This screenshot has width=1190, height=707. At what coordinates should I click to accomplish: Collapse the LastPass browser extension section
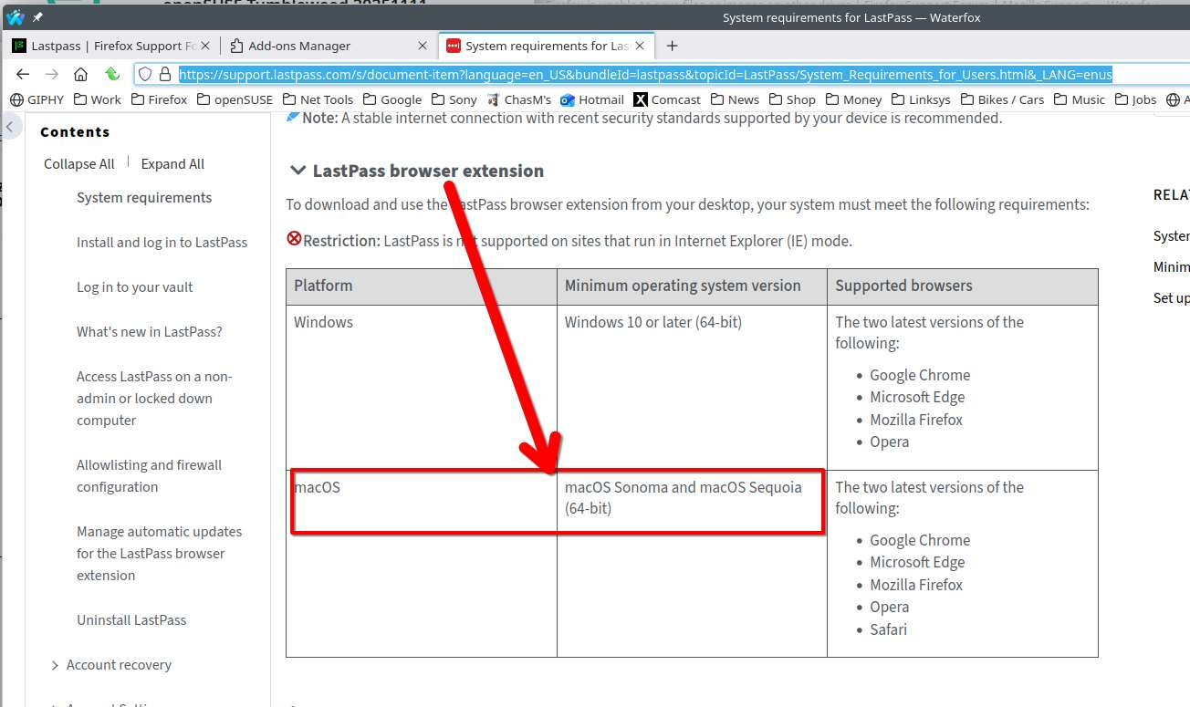tap(297, 171)
